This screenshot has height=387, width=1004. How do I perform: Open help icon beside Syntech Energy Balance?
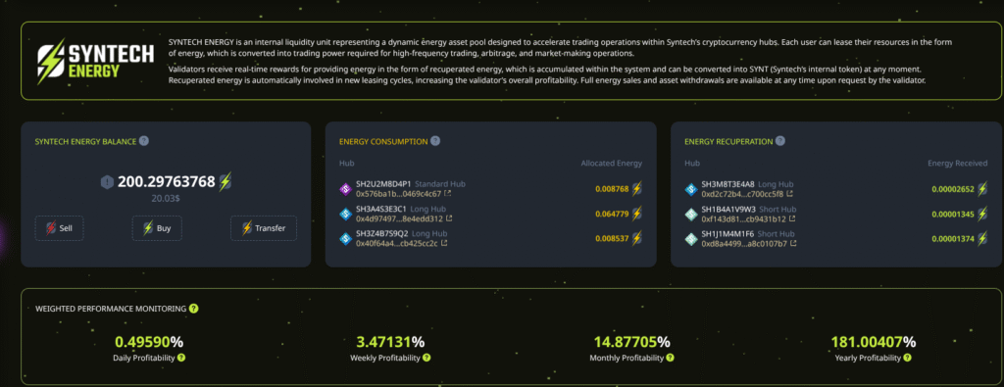coord(144,141)
